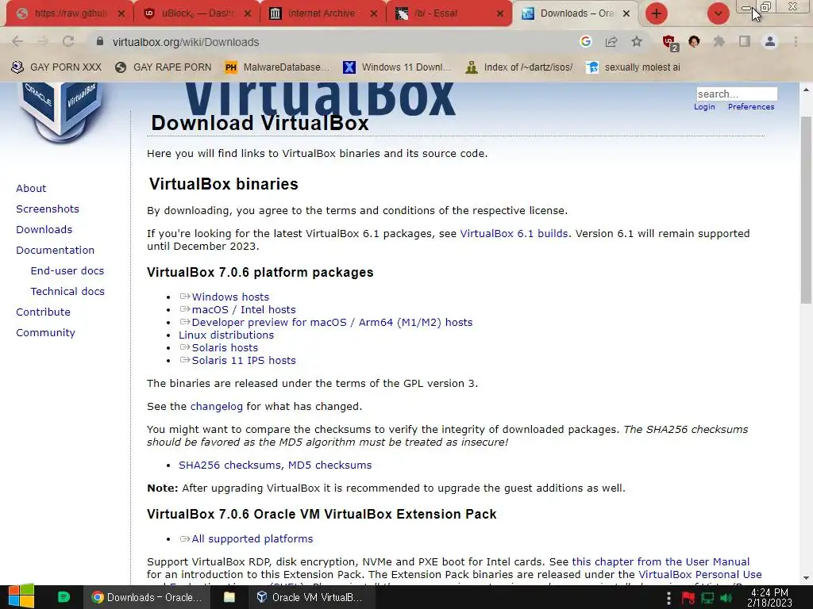Open the MD5 checksums link
This screenshot has width=813, height=609.
click(329, 465)
